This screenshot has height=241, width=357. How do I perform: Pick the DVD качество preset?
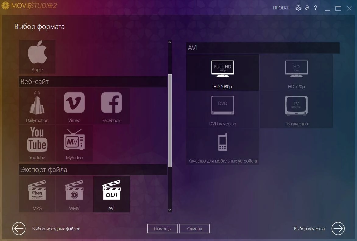223,109
